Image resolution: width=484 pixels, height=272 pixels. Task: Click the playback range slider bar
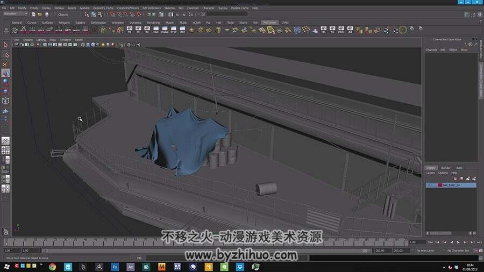coord(206,250)
